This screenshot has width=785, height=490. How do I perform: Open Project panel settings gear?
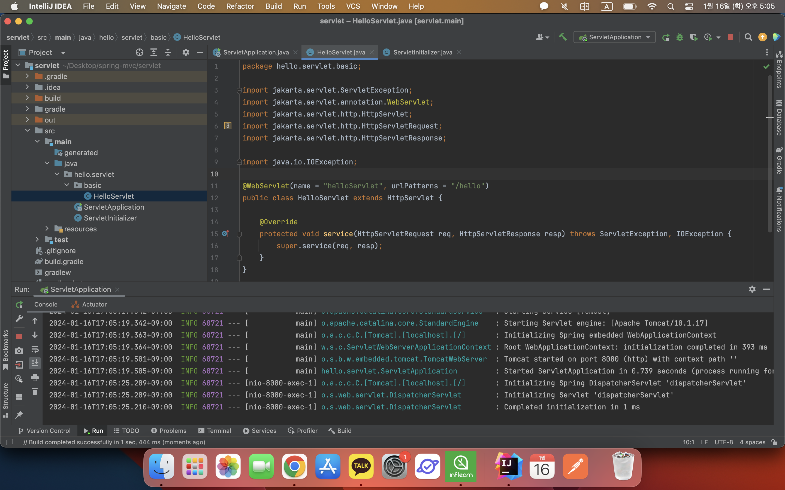point(186,52)
